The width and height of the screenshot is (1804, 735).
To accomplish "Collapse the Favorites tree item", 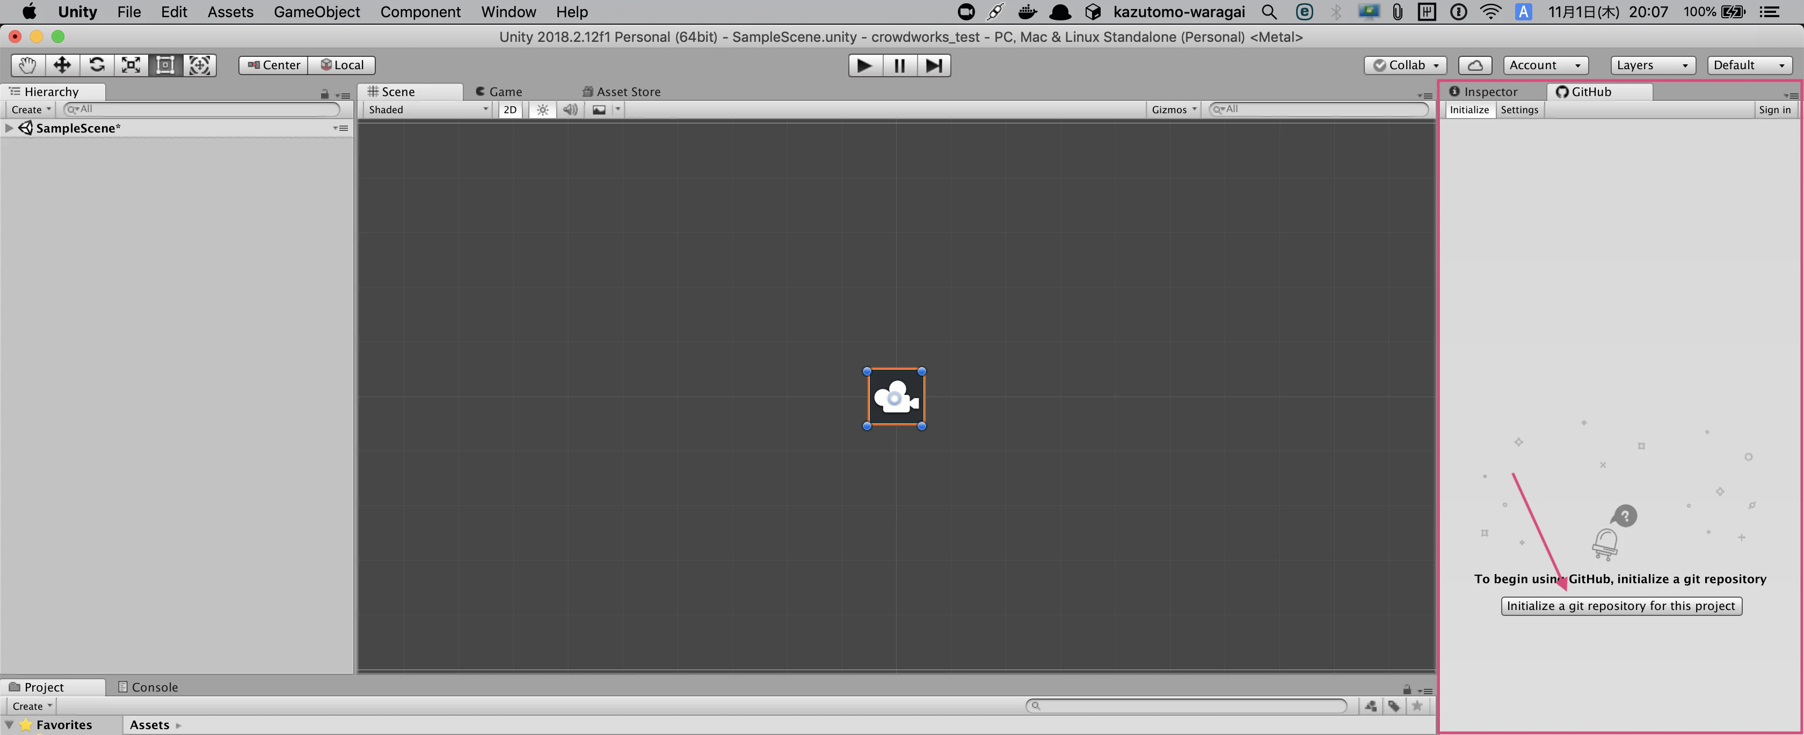I will [9, 724].
